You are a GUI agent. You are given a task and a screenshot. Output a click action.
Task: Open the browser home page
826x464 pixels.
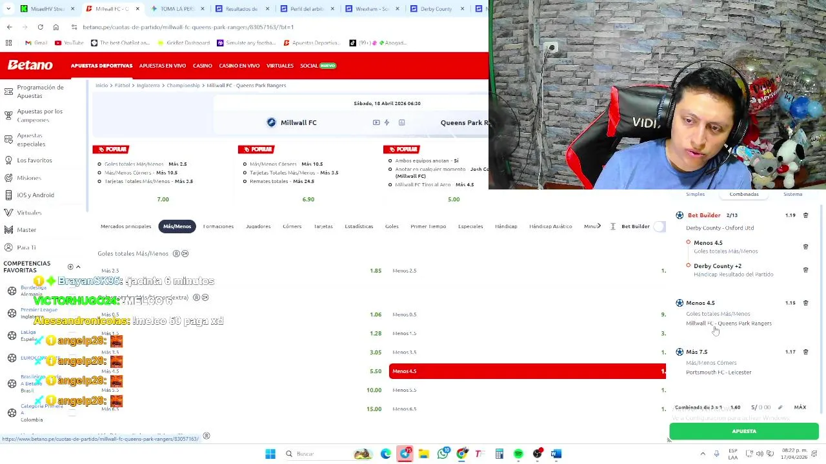tap(55, 27)
